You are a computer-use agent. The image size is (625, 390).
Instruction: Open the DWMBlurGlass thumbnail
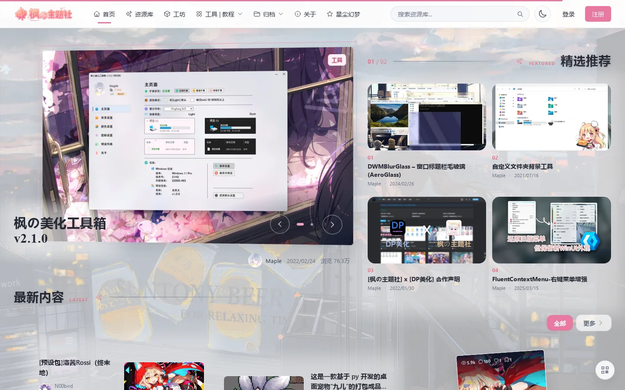coord(427,117)
